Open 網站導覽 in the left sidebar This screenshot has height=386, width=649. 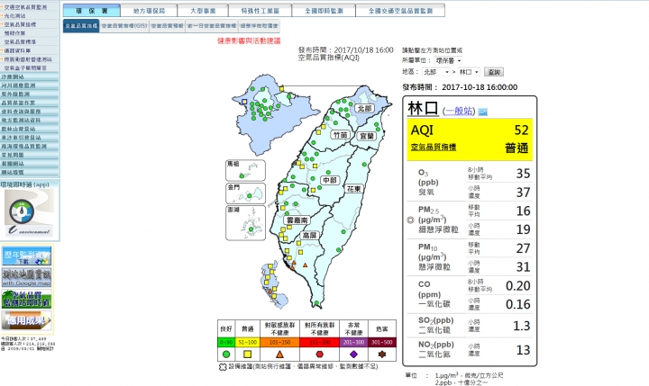pos(13,173)
